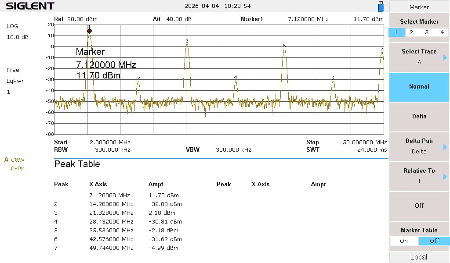Expand the Relative To submenu arrow
The height and width of the screenshot is (263, 450).
coord(445,177)
